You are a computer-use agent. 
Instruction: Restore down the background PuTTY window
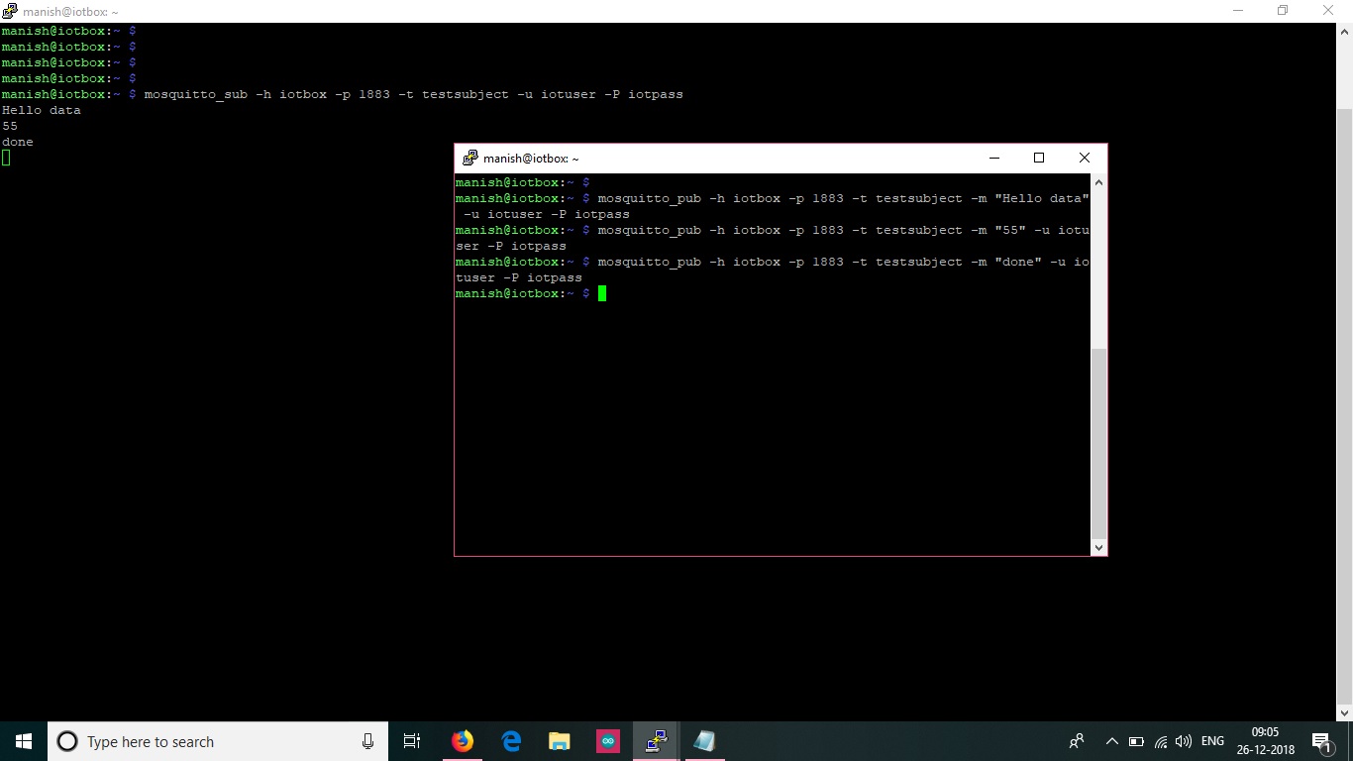coord(1283,10)
